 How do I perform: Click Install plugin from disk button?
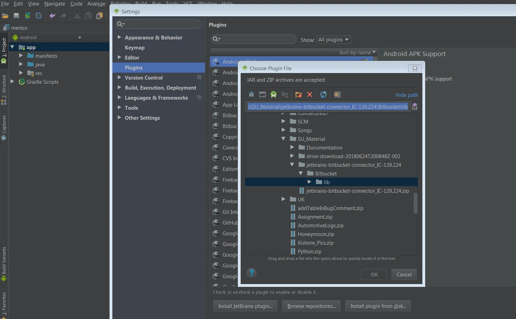click(378, 306)
